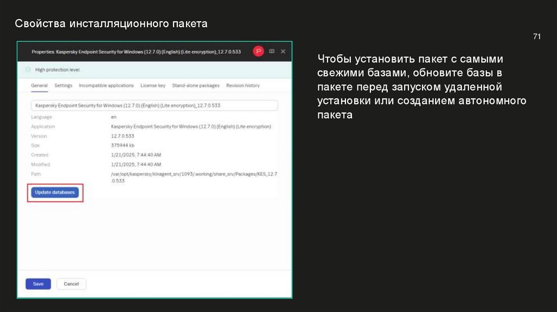Click the package name input field
This screenshot has width=557, height=312.
click(x=154, y=105)
